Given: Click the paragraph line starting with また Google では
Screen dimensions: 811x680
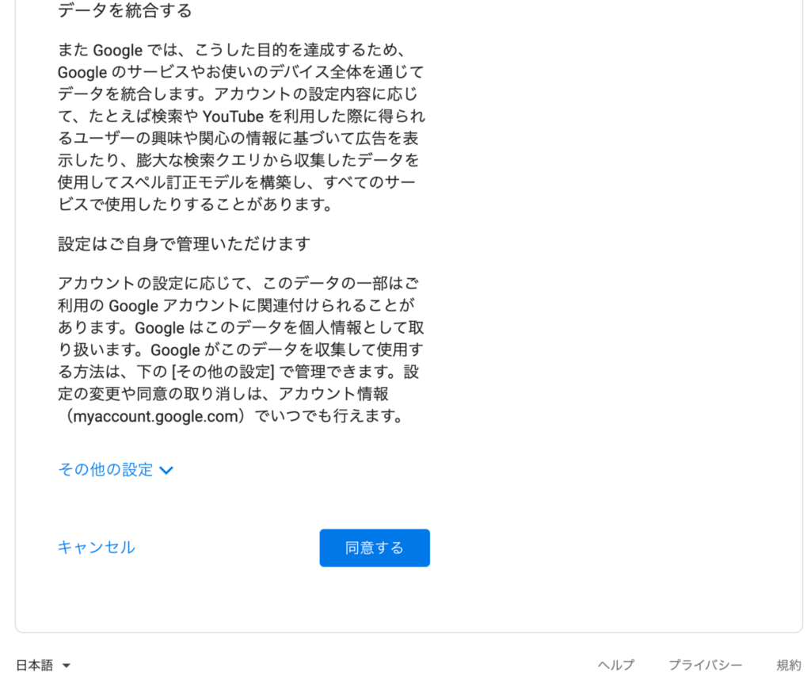Looking at the screenshot, I should point(231,50).
